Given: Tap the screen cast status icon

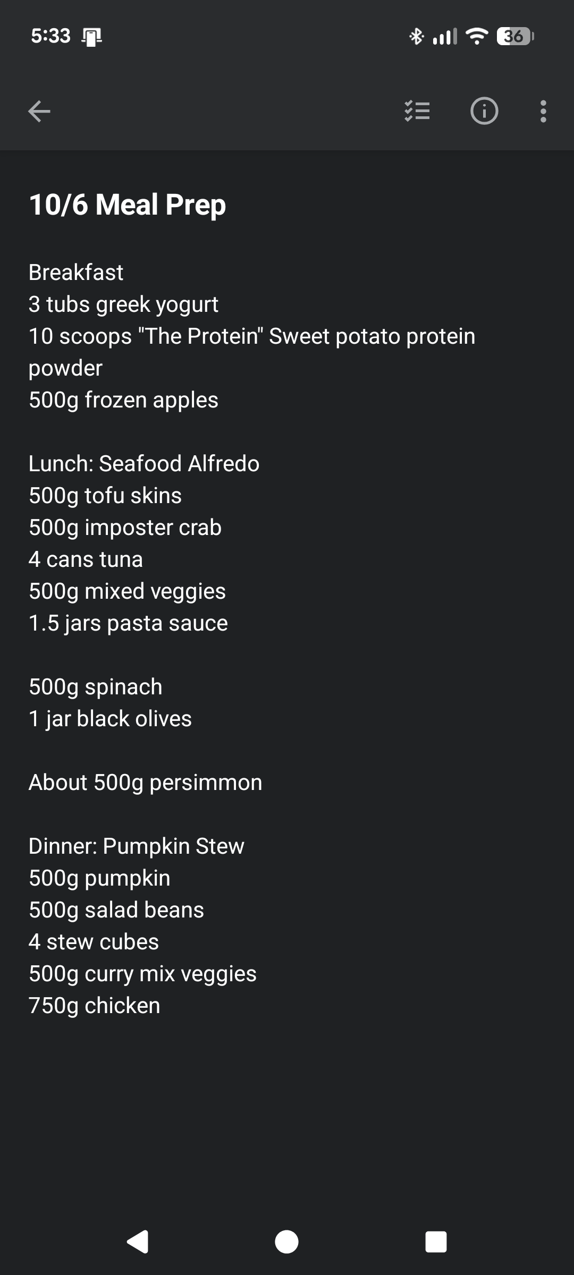Looking at the screenshot, I should [x=92, y=37].
